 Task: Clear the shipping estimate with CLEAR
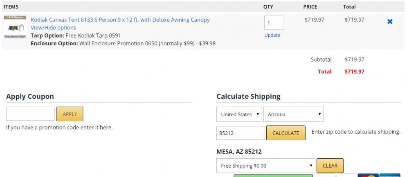[330, 166]
